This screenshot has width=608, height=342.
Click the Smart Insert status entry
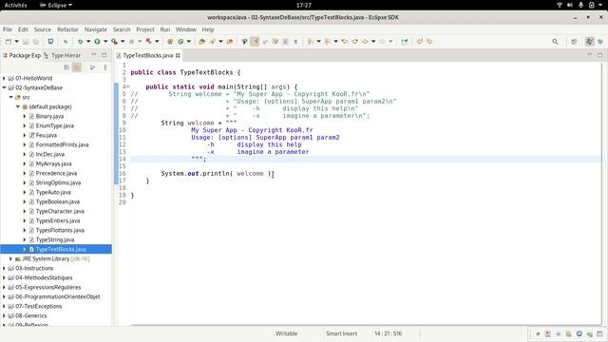click(x=342, y=333)
